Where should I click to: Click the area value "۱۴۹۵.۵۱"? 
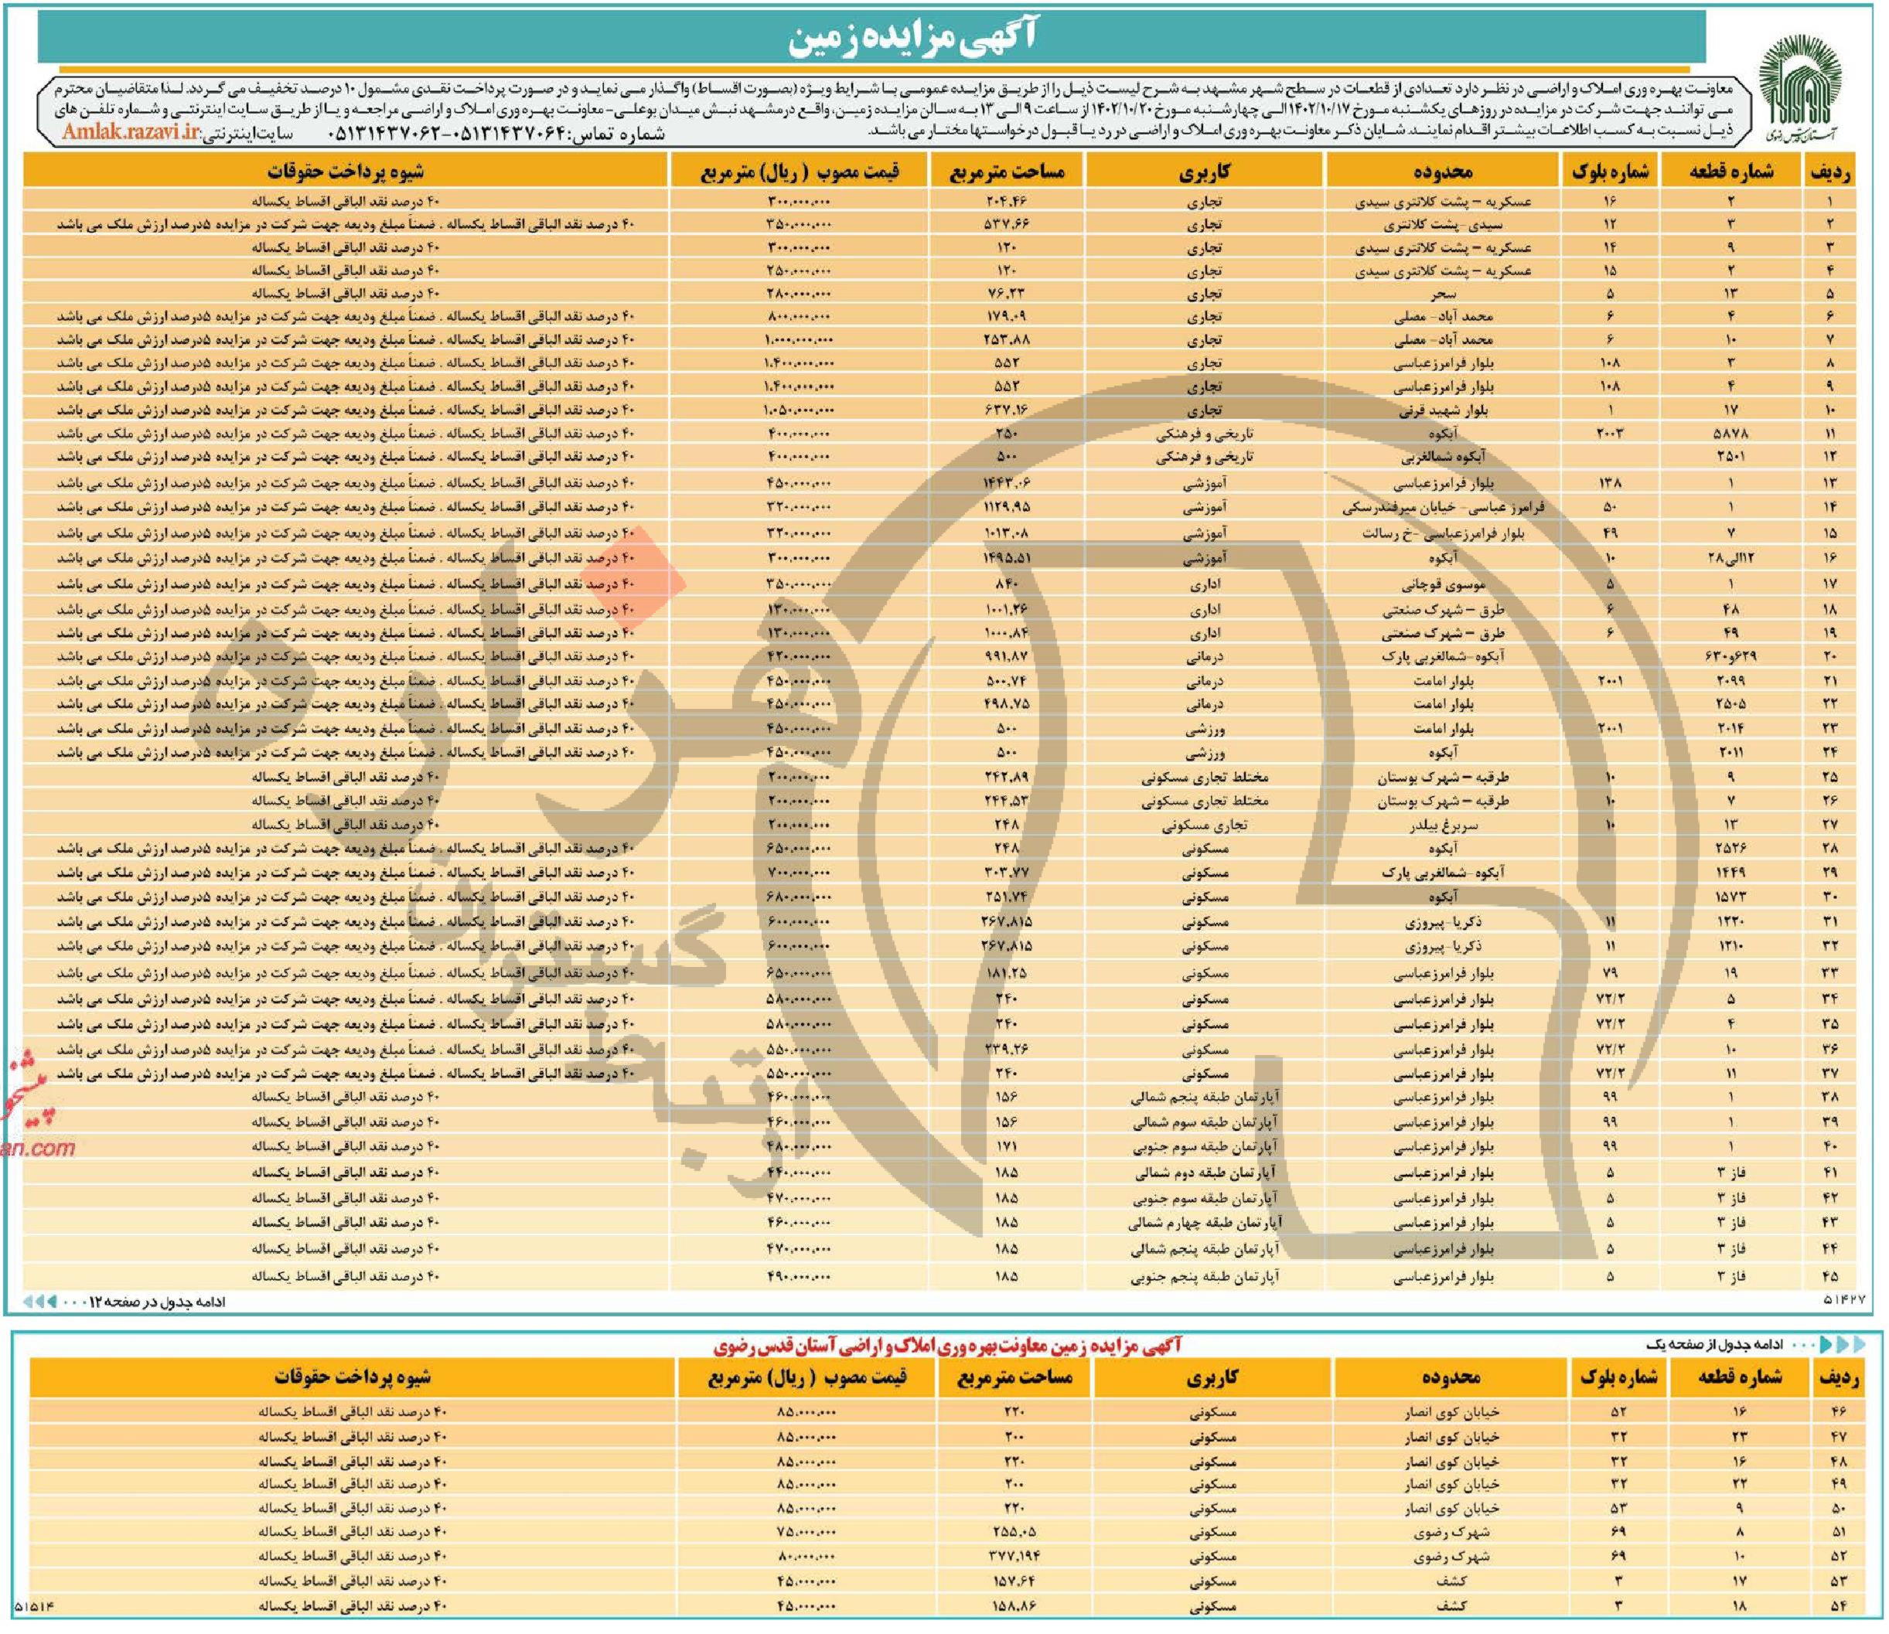(1006, 557)
